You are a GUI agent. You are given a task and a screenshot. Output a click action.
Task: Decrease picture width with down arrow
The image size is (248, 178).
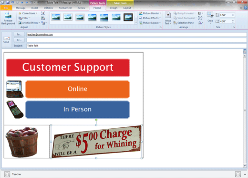pyautogui.click(x=233, y=22)
